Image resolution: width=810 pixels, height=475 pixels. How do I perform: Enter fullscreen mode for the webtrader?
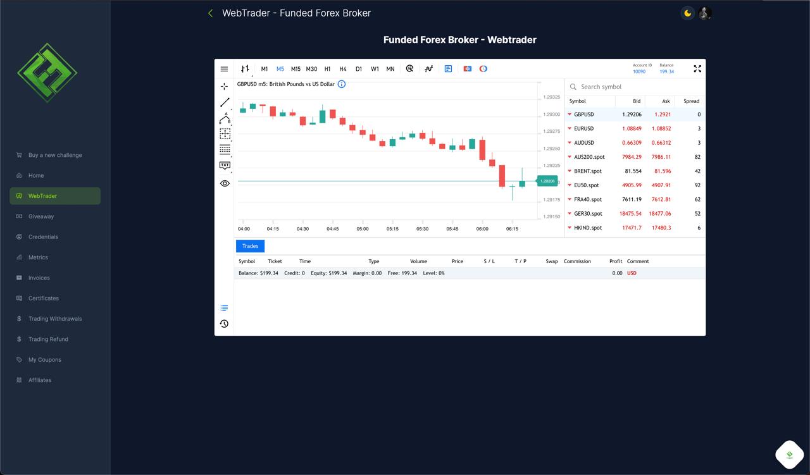point(697,69)
